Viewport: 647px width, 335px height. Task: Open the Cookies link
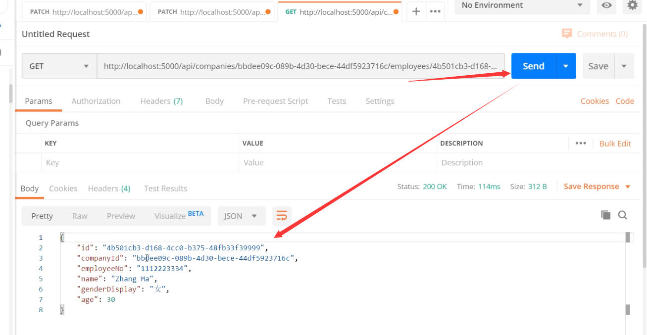595,101
